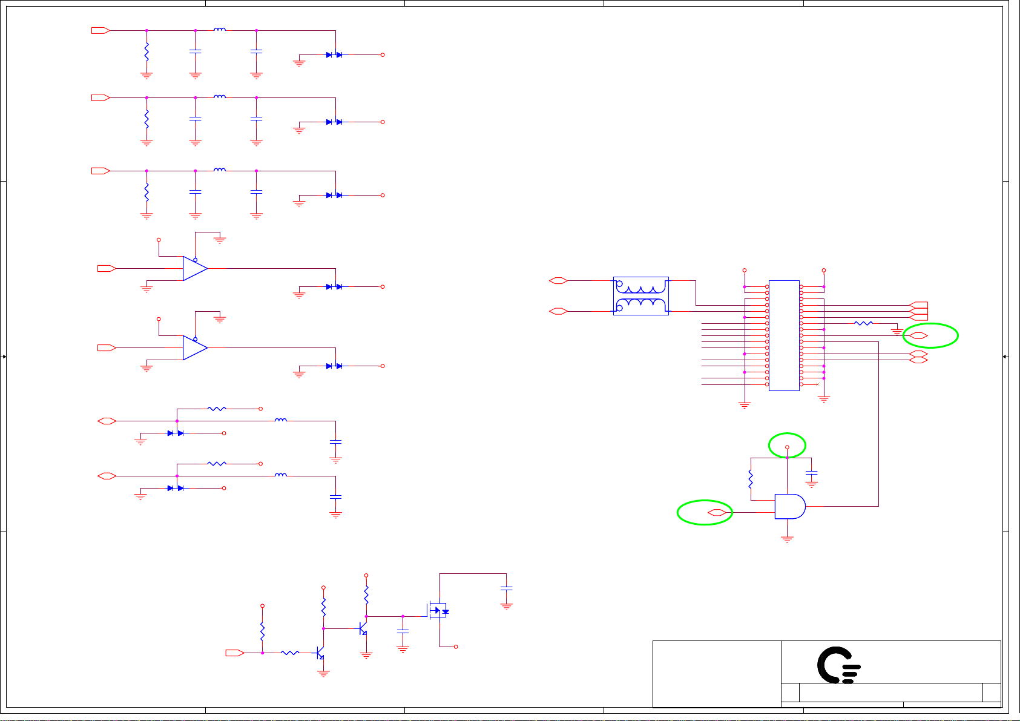Select lower bidirectional port hexagon at left

click(x=107, y=476)
